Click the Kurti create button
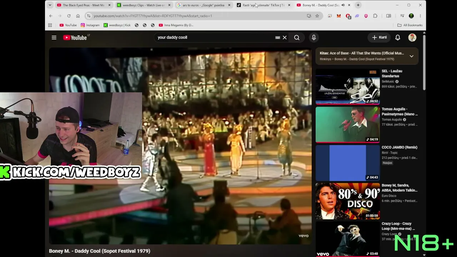457x257 pixels. click(380, 37)
